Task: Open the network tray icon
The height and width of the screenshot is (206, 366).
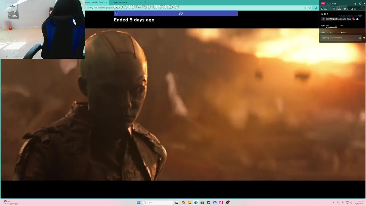Action: pyautogui.click(x=347, y=203)
